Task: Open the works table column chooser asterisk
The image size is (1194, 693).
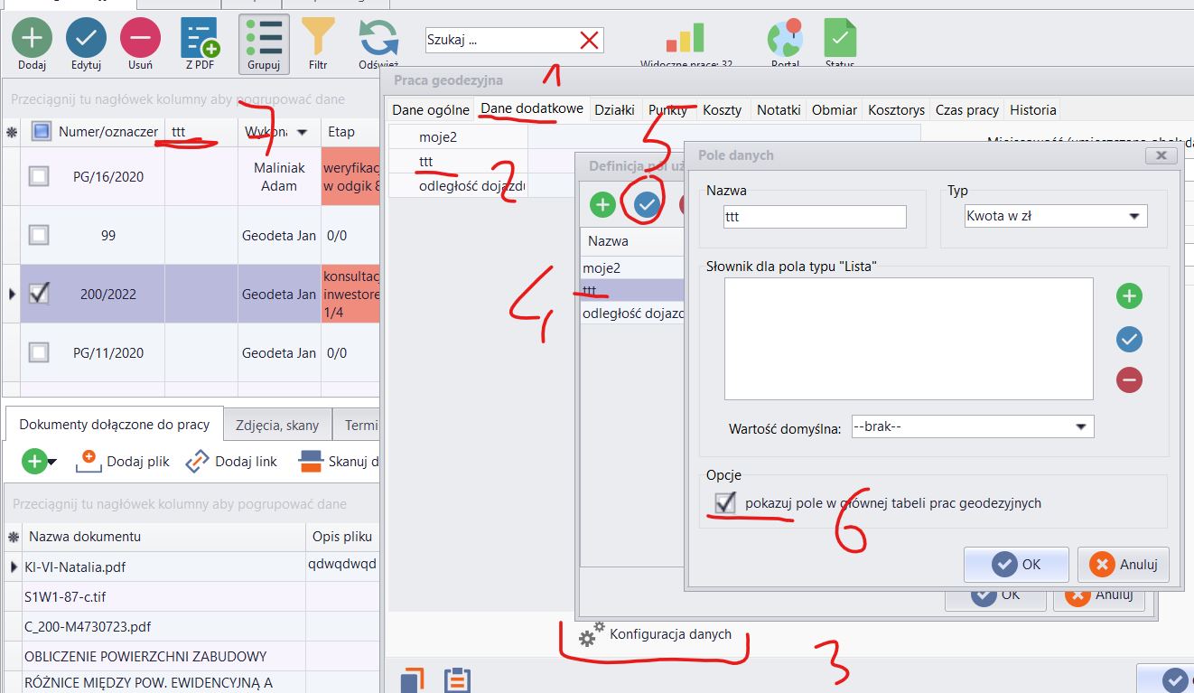Action: (12, 132)
